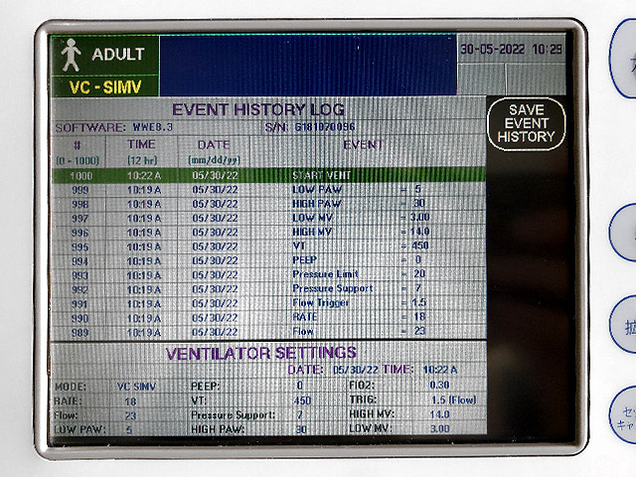Select event row 996 HIGH MV
Viewport: 636px width, 477px height.
268,232
